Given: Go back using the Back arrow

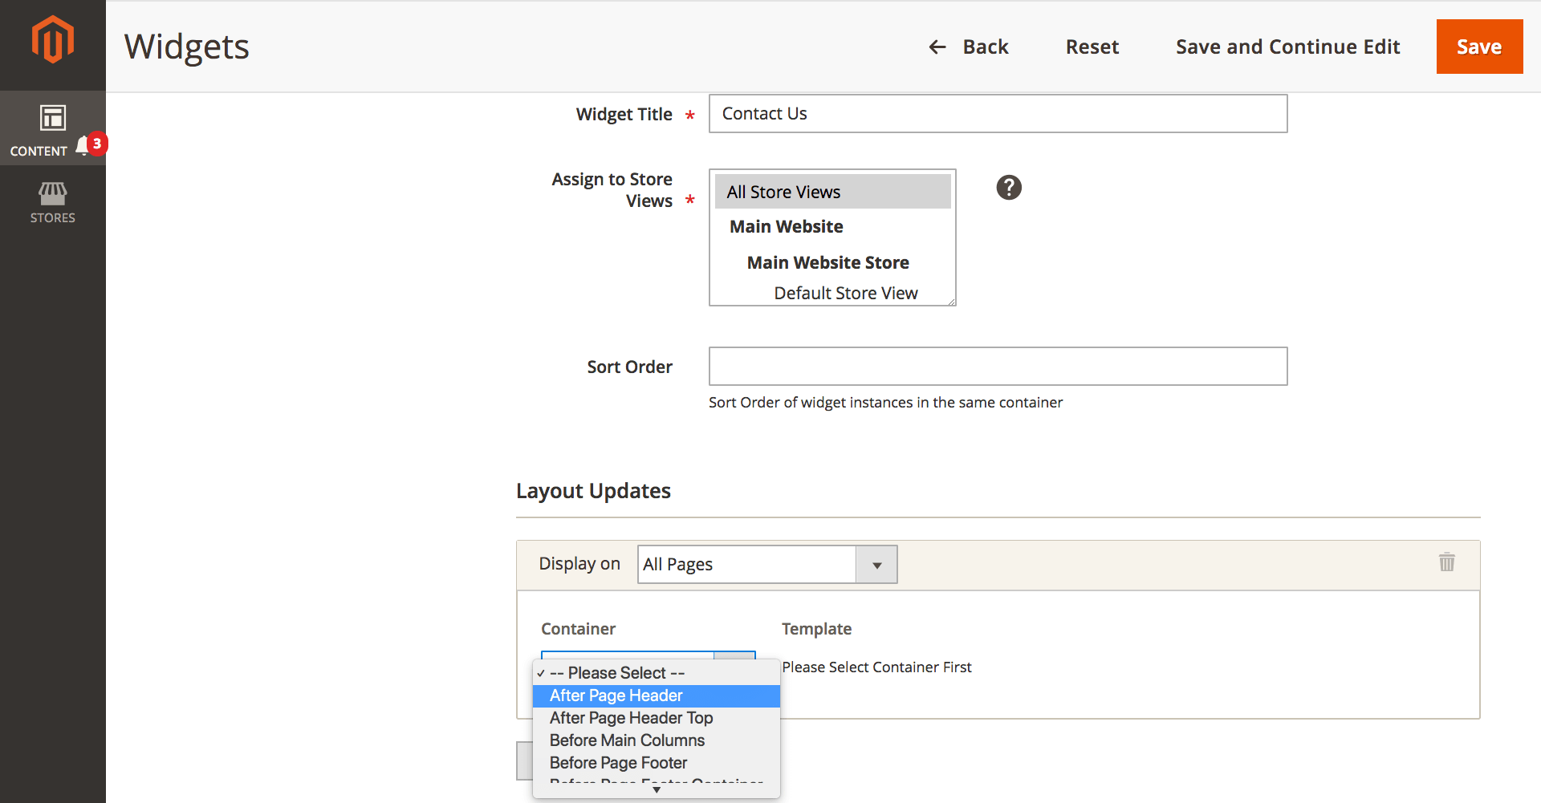Looking at the screenshot, I should pos(969,47).
